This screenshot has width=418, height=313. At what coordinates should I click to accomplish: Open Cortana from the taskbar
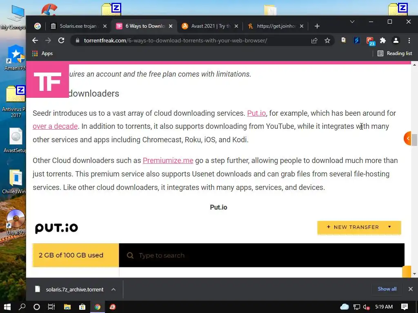37,307
